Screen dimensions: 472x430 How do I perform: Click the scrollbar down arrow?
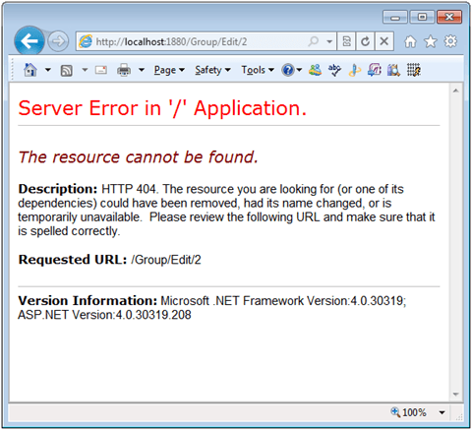tap(455, 394)
